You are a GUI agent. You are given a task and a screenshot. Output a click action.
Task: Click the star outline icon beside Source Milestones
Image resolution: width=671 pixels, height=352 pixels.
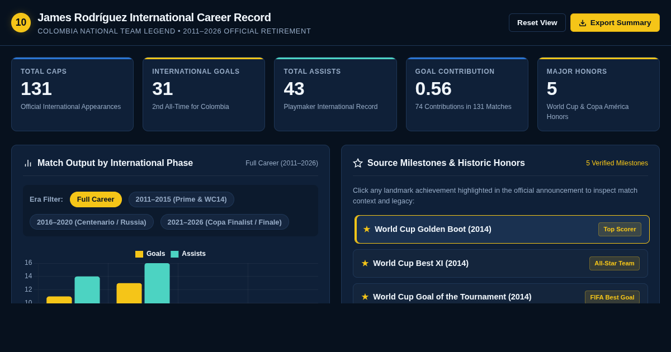358,163
